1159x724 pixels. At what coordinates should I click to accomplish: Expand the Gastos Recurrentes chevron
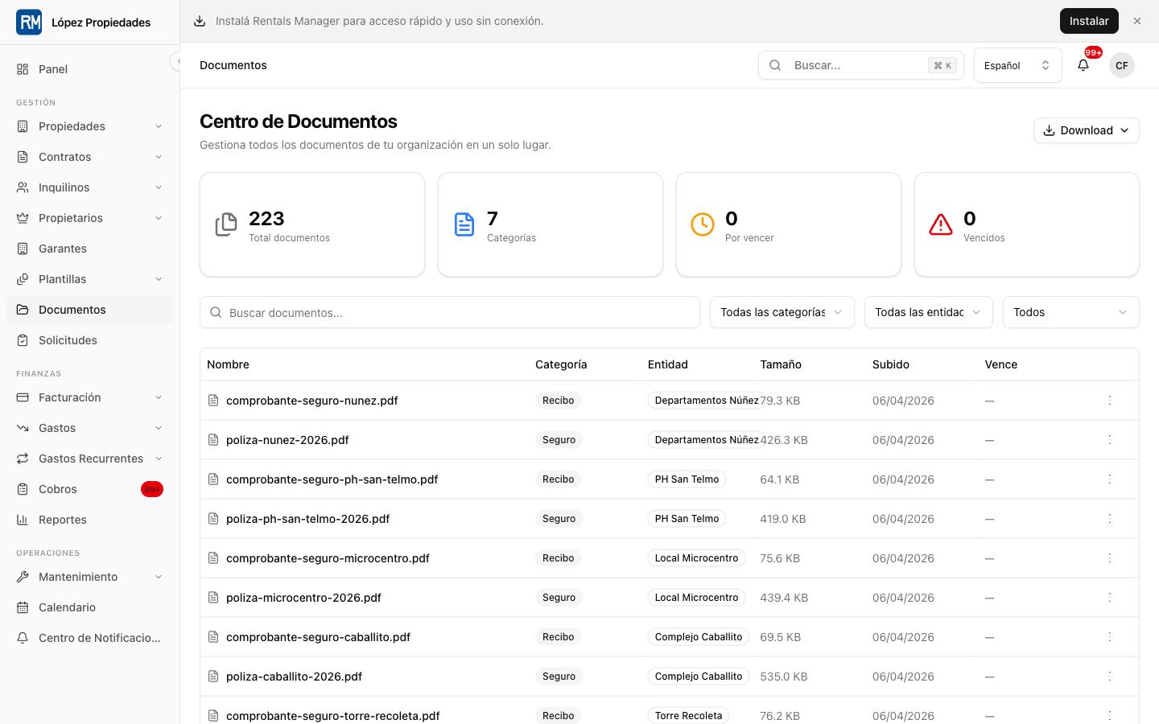coord(159,459)
